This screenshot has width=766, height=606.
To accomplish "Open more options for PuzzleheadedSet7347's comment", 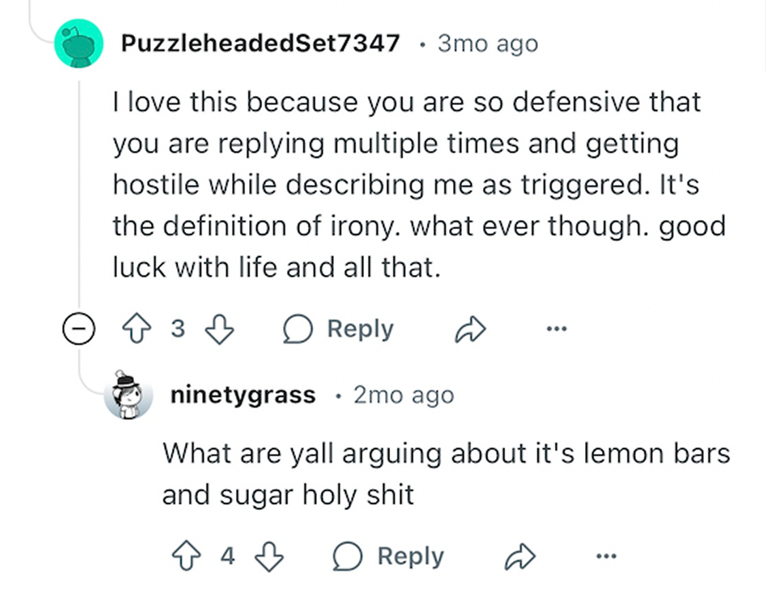I will 557,328.
